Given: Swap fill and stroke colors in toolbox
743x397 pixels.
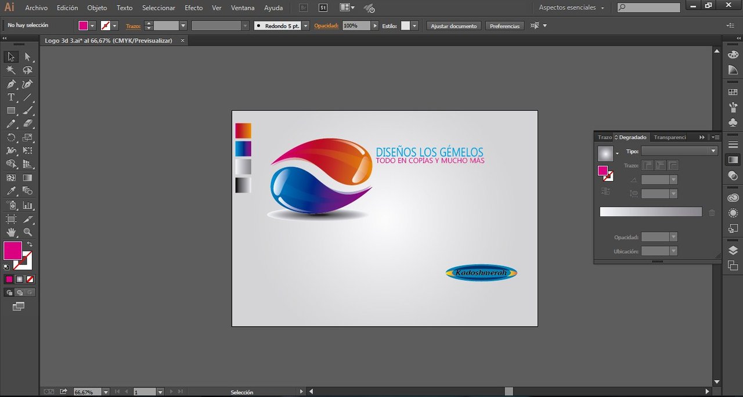Looking at the screenshot, I should tap(29, 245).
